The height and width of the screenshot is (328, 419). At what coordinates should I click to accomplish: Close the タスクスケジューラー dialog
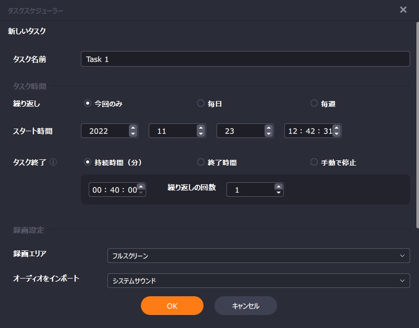click(x=403, y=10)
